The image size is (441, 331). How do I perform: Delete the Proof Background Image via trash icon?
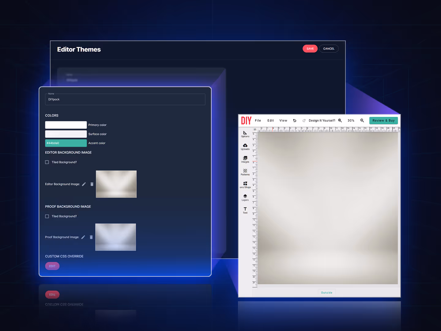pos(91,237)
